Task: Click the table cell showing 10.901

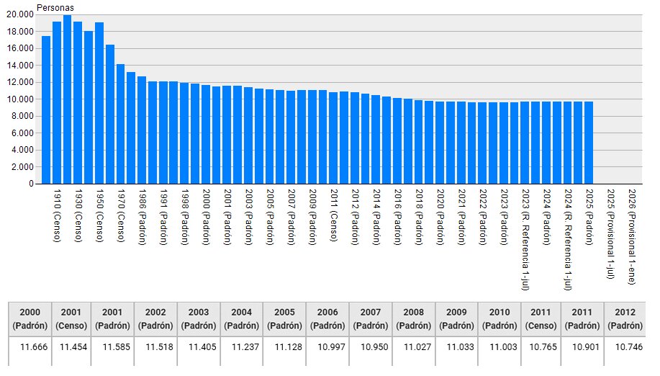Action: point(582,352)
